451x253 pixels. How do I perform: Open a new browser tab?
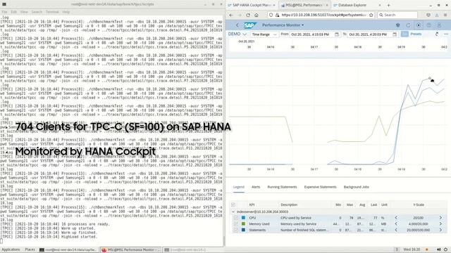pos(388,5)
